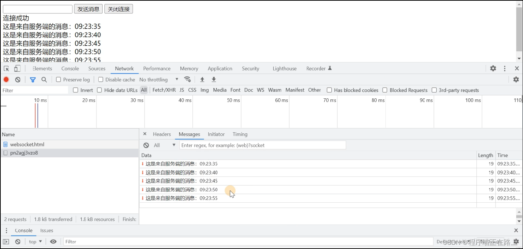The width and height of the screenshot is (523, 249).
Task: Open the Initiator tab
Action: [x=216, y=134]
